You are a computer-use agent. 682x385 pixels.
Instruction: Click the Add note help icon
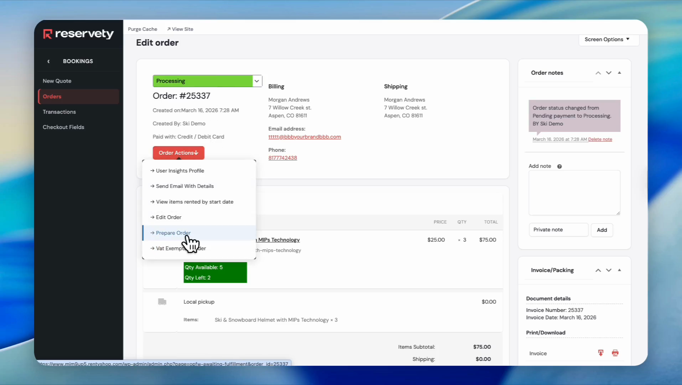[559, 166]
